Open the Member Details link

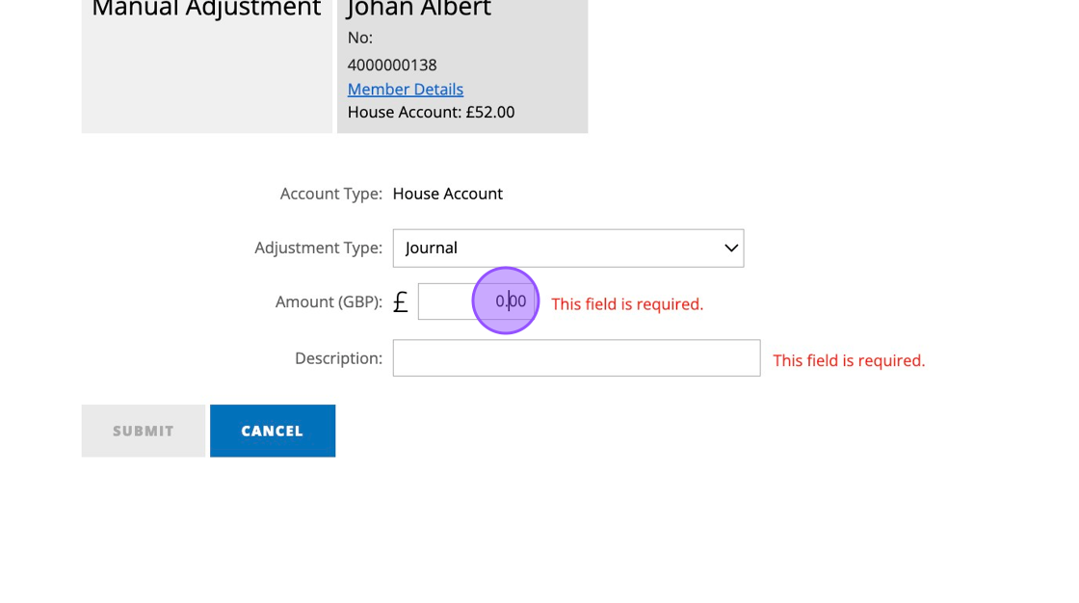click(405, 89)
